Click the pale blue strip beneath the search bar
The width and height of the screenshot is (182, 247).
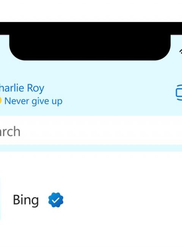[91, 148]
